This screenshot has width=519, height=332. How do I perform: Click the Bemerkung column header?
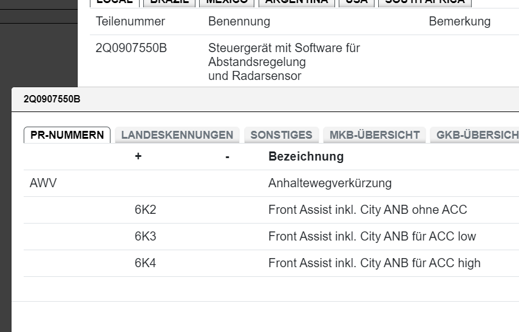[460, 22]
